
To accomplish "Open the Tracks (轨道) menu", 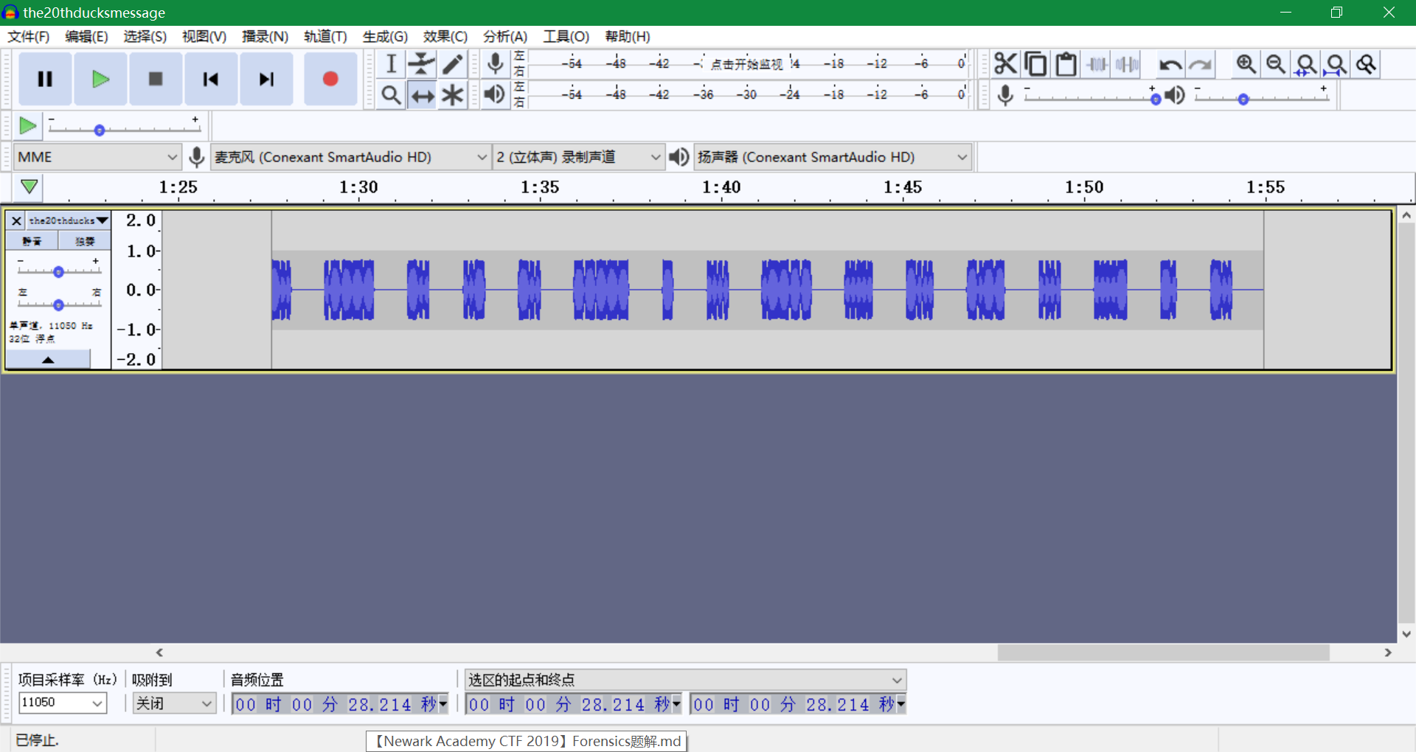I will (325, 37).
